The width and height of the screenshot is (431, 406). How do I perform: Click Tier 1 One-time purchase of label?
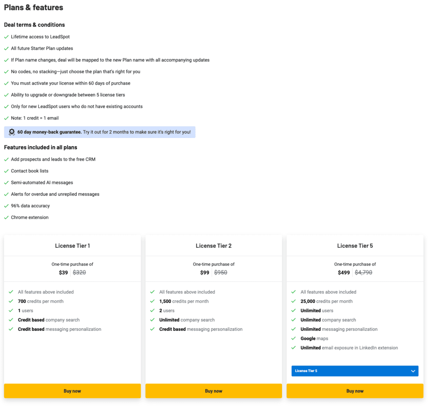coord(72,264)
